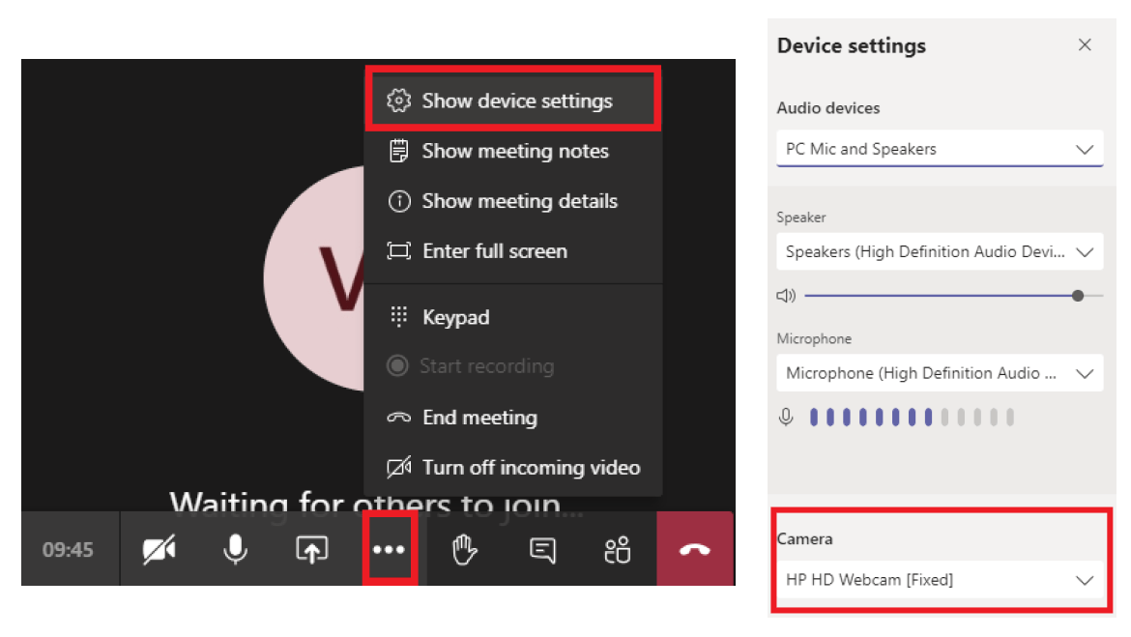Image resolution: width=1131 pixels, height=637 pixels.
Task: Select Show meeting notes
Action: [x=513, y=151]
